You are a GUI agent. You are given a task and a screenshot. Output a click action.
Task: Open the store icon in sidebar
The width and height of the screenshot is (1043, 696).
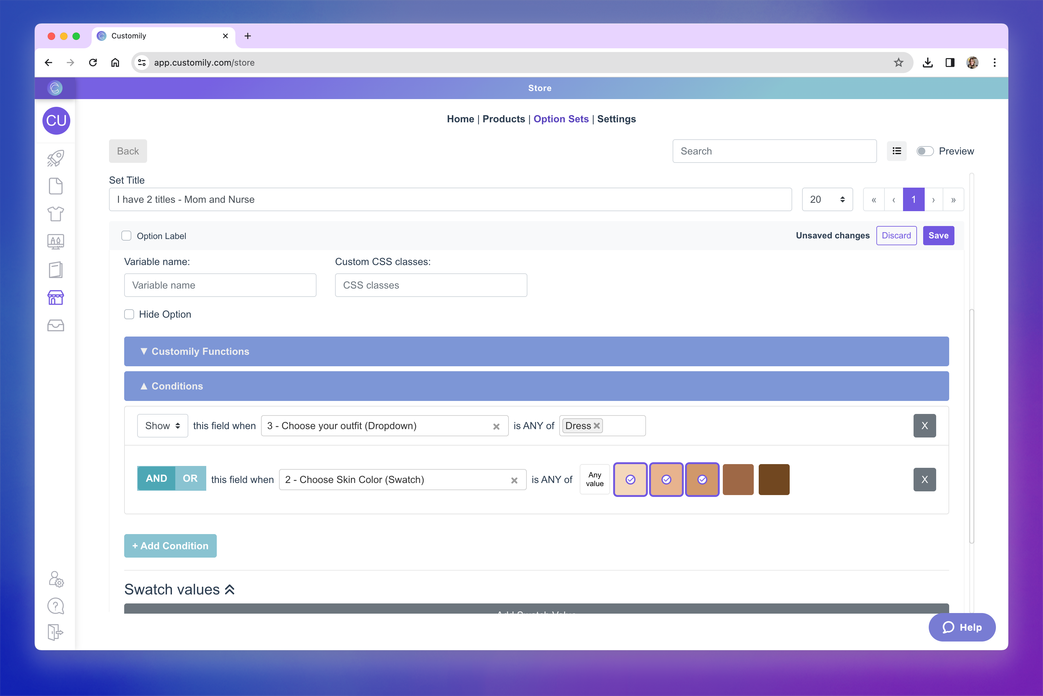click(x=55, y=298)
